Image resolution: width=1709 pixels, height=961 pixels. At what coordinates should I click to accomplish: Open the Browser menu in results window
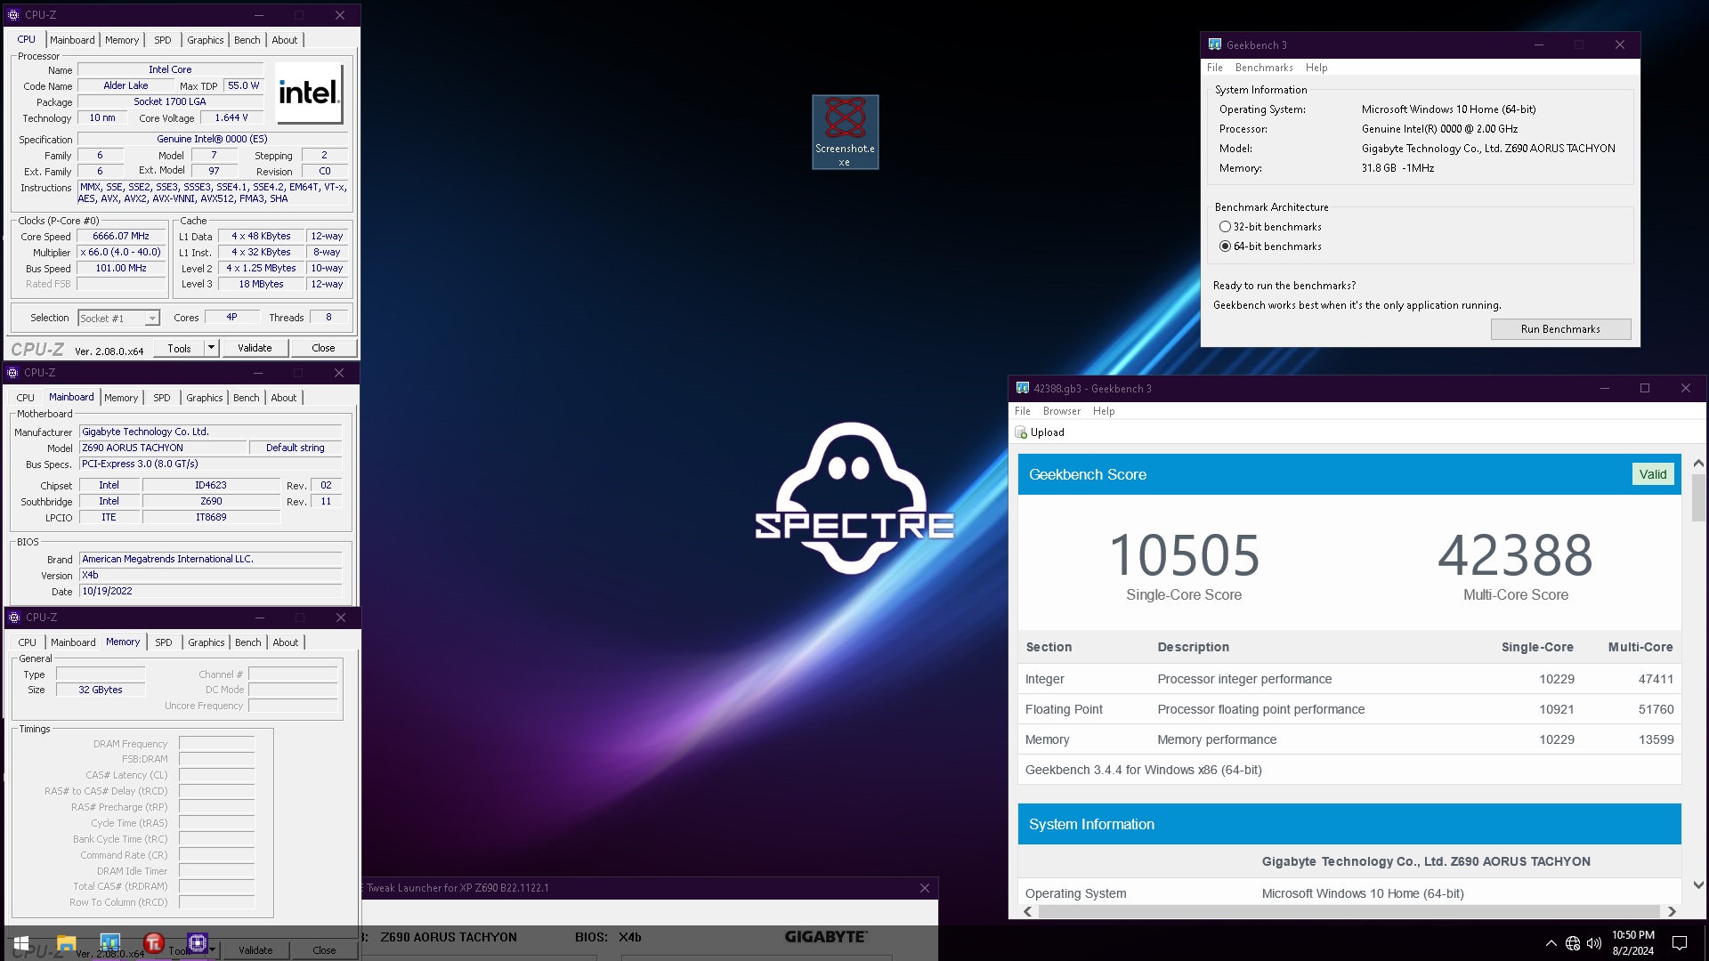(x=1062, y=411)
